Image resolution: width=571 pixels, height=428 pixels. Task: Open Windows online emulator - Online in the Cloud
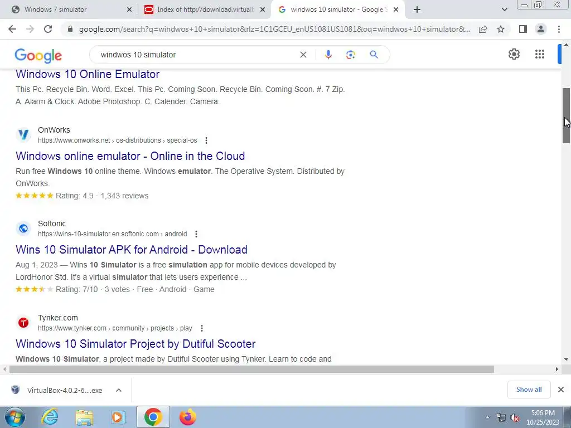pyautogui.click(x=130, y=156)
